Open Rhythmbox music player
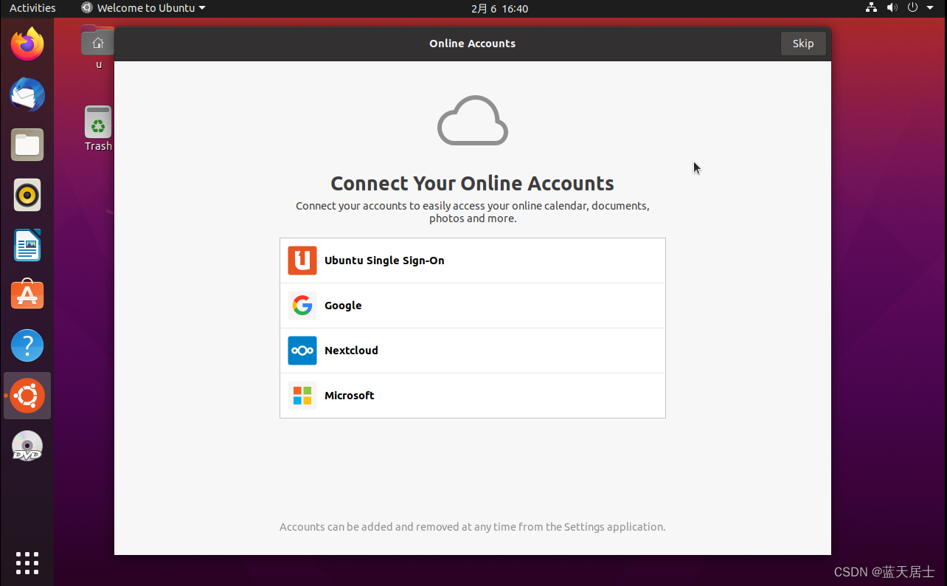 pyautogui.click(x=27, y=195)
